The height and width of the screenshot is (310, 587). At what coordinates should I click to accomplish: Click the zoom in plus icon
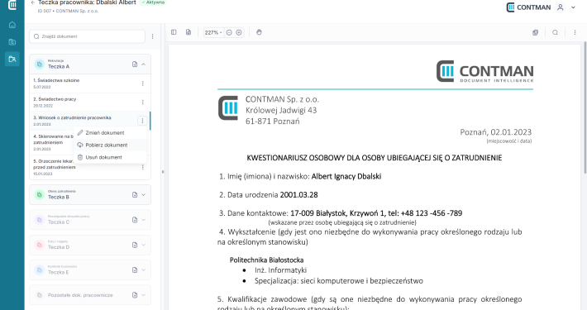click(x=239, y=32)
